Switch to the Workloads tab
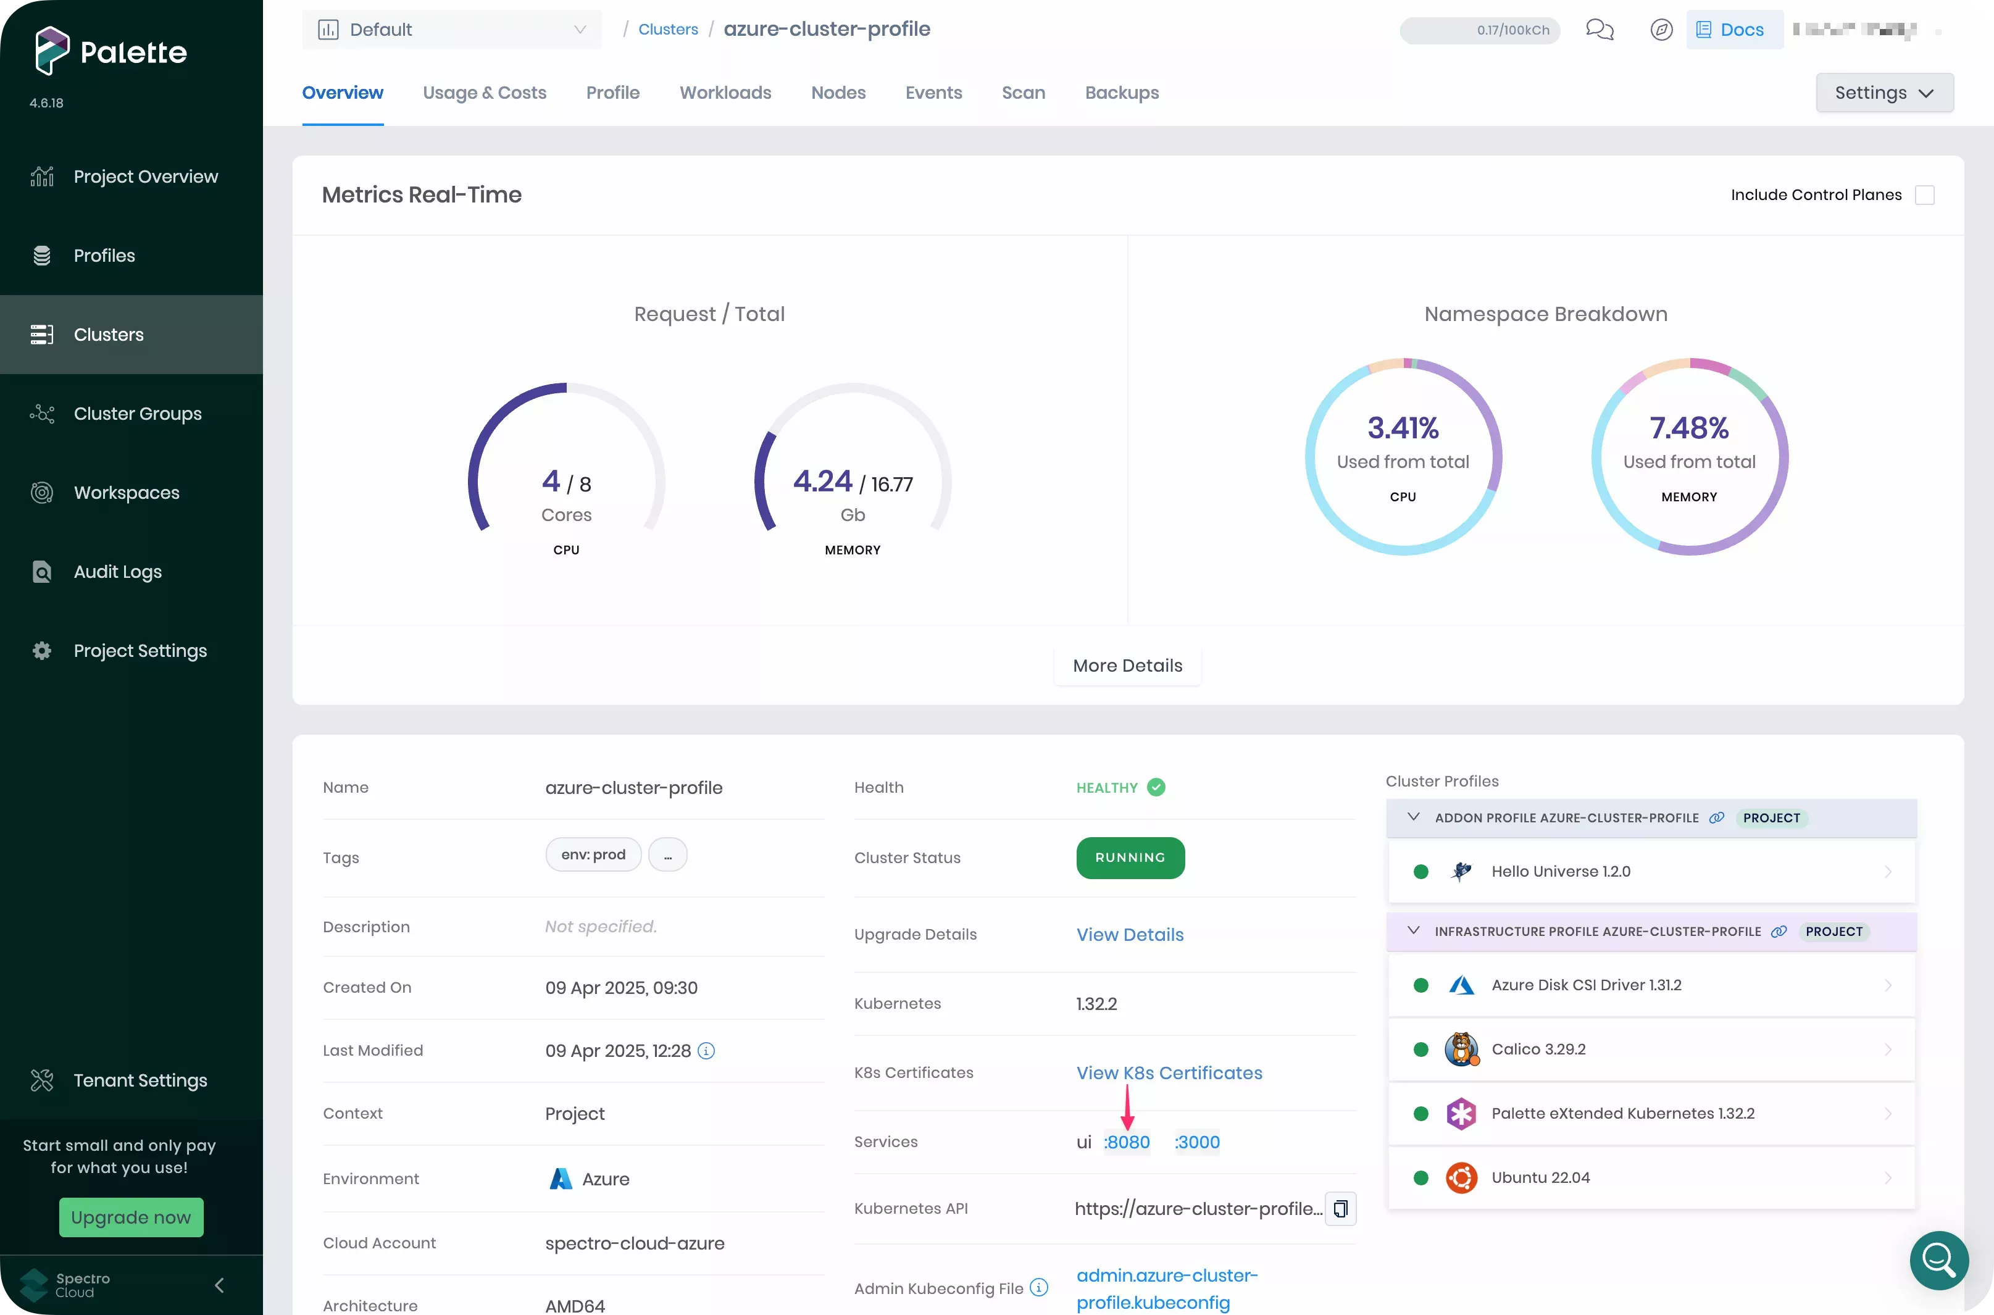Viewport: 1994px width, 1315px height. pos(725,93)
